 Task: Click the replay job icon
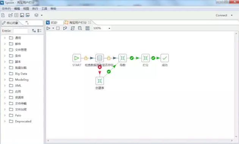[x=65, y=28]
